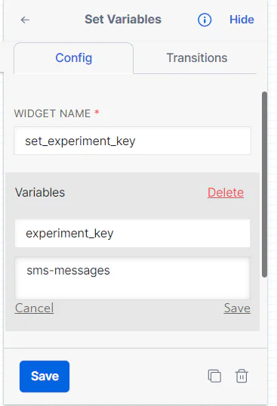277x406 pixels.
Task: Click the blue Save button
Action: [x=45, y=377]
